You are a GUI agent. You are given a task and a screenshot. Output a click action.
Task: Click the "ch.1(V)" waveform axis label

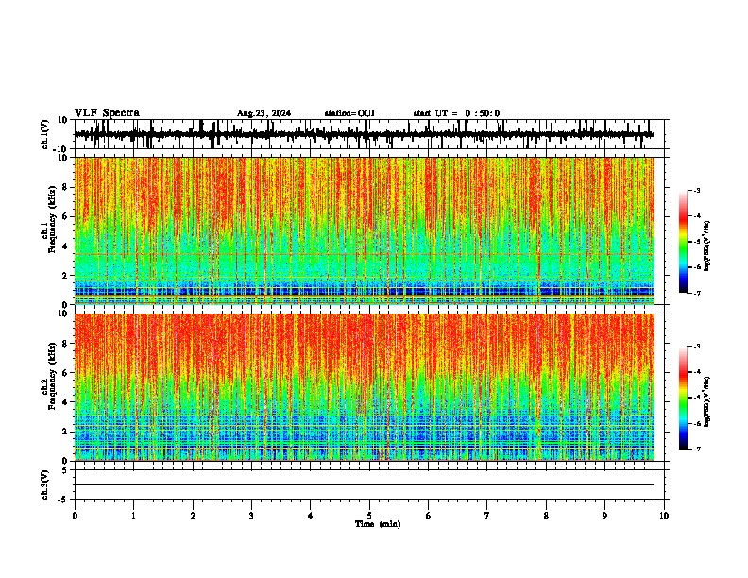tap(45, 134)
